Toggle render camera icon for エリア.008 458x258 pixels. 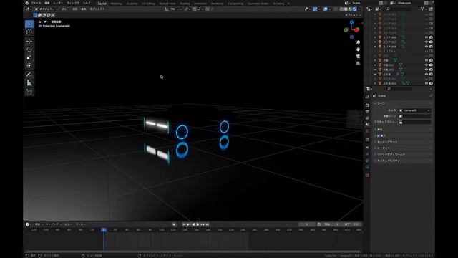coord(431,47)
